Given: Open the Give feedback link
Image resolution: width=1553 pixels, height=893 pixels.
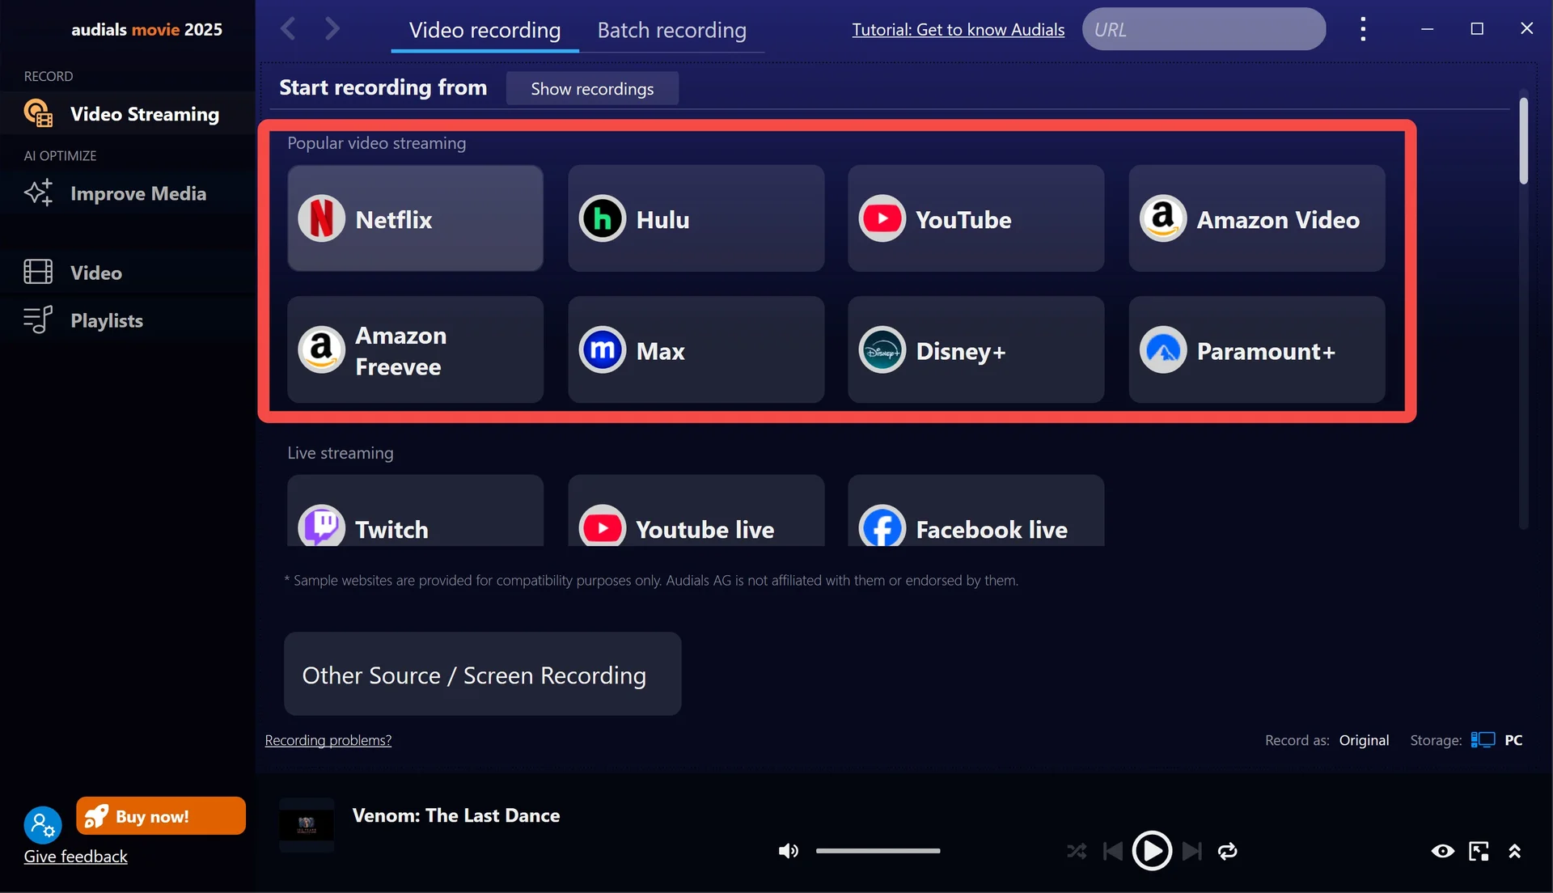Looking at the screenshot, I should click(75, 857).
